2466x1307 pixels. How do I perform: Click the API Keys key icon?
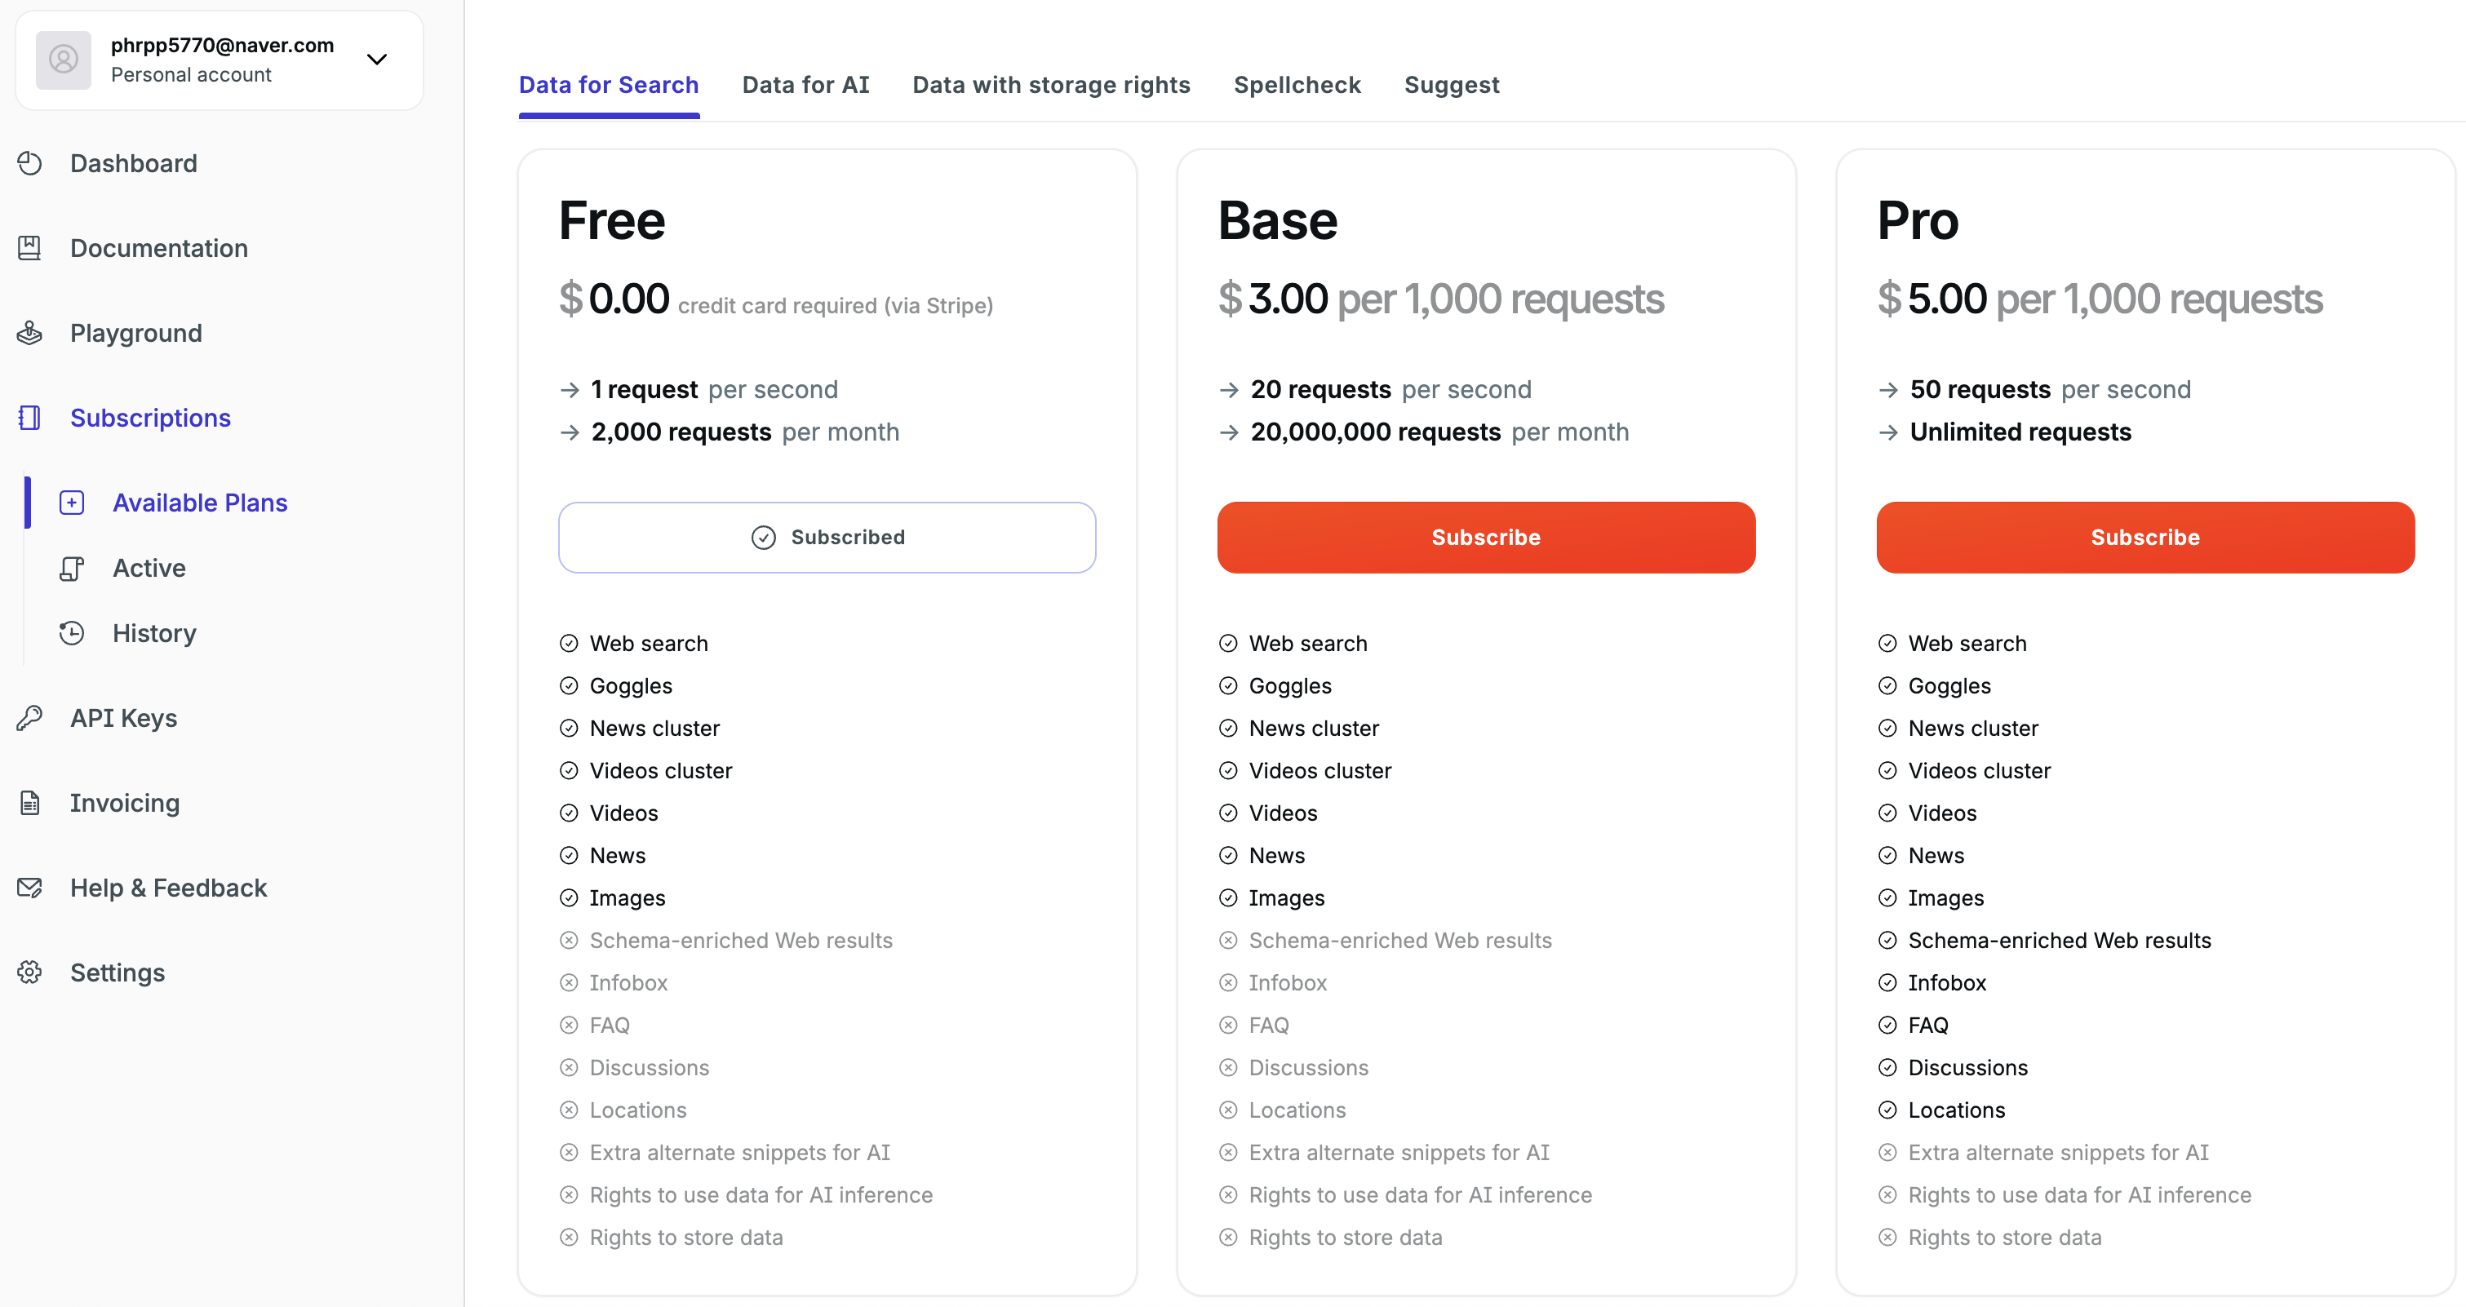[29, 718]
